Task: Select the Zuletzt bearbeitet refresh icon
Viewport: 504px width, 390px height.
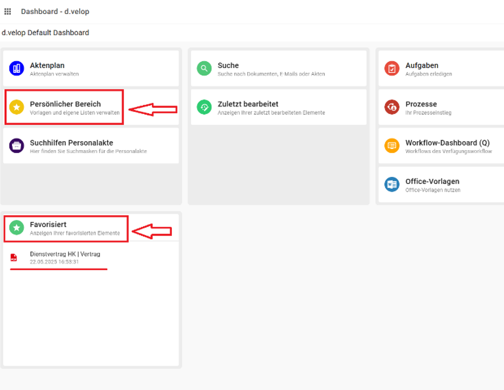Action: pos(204,107)
